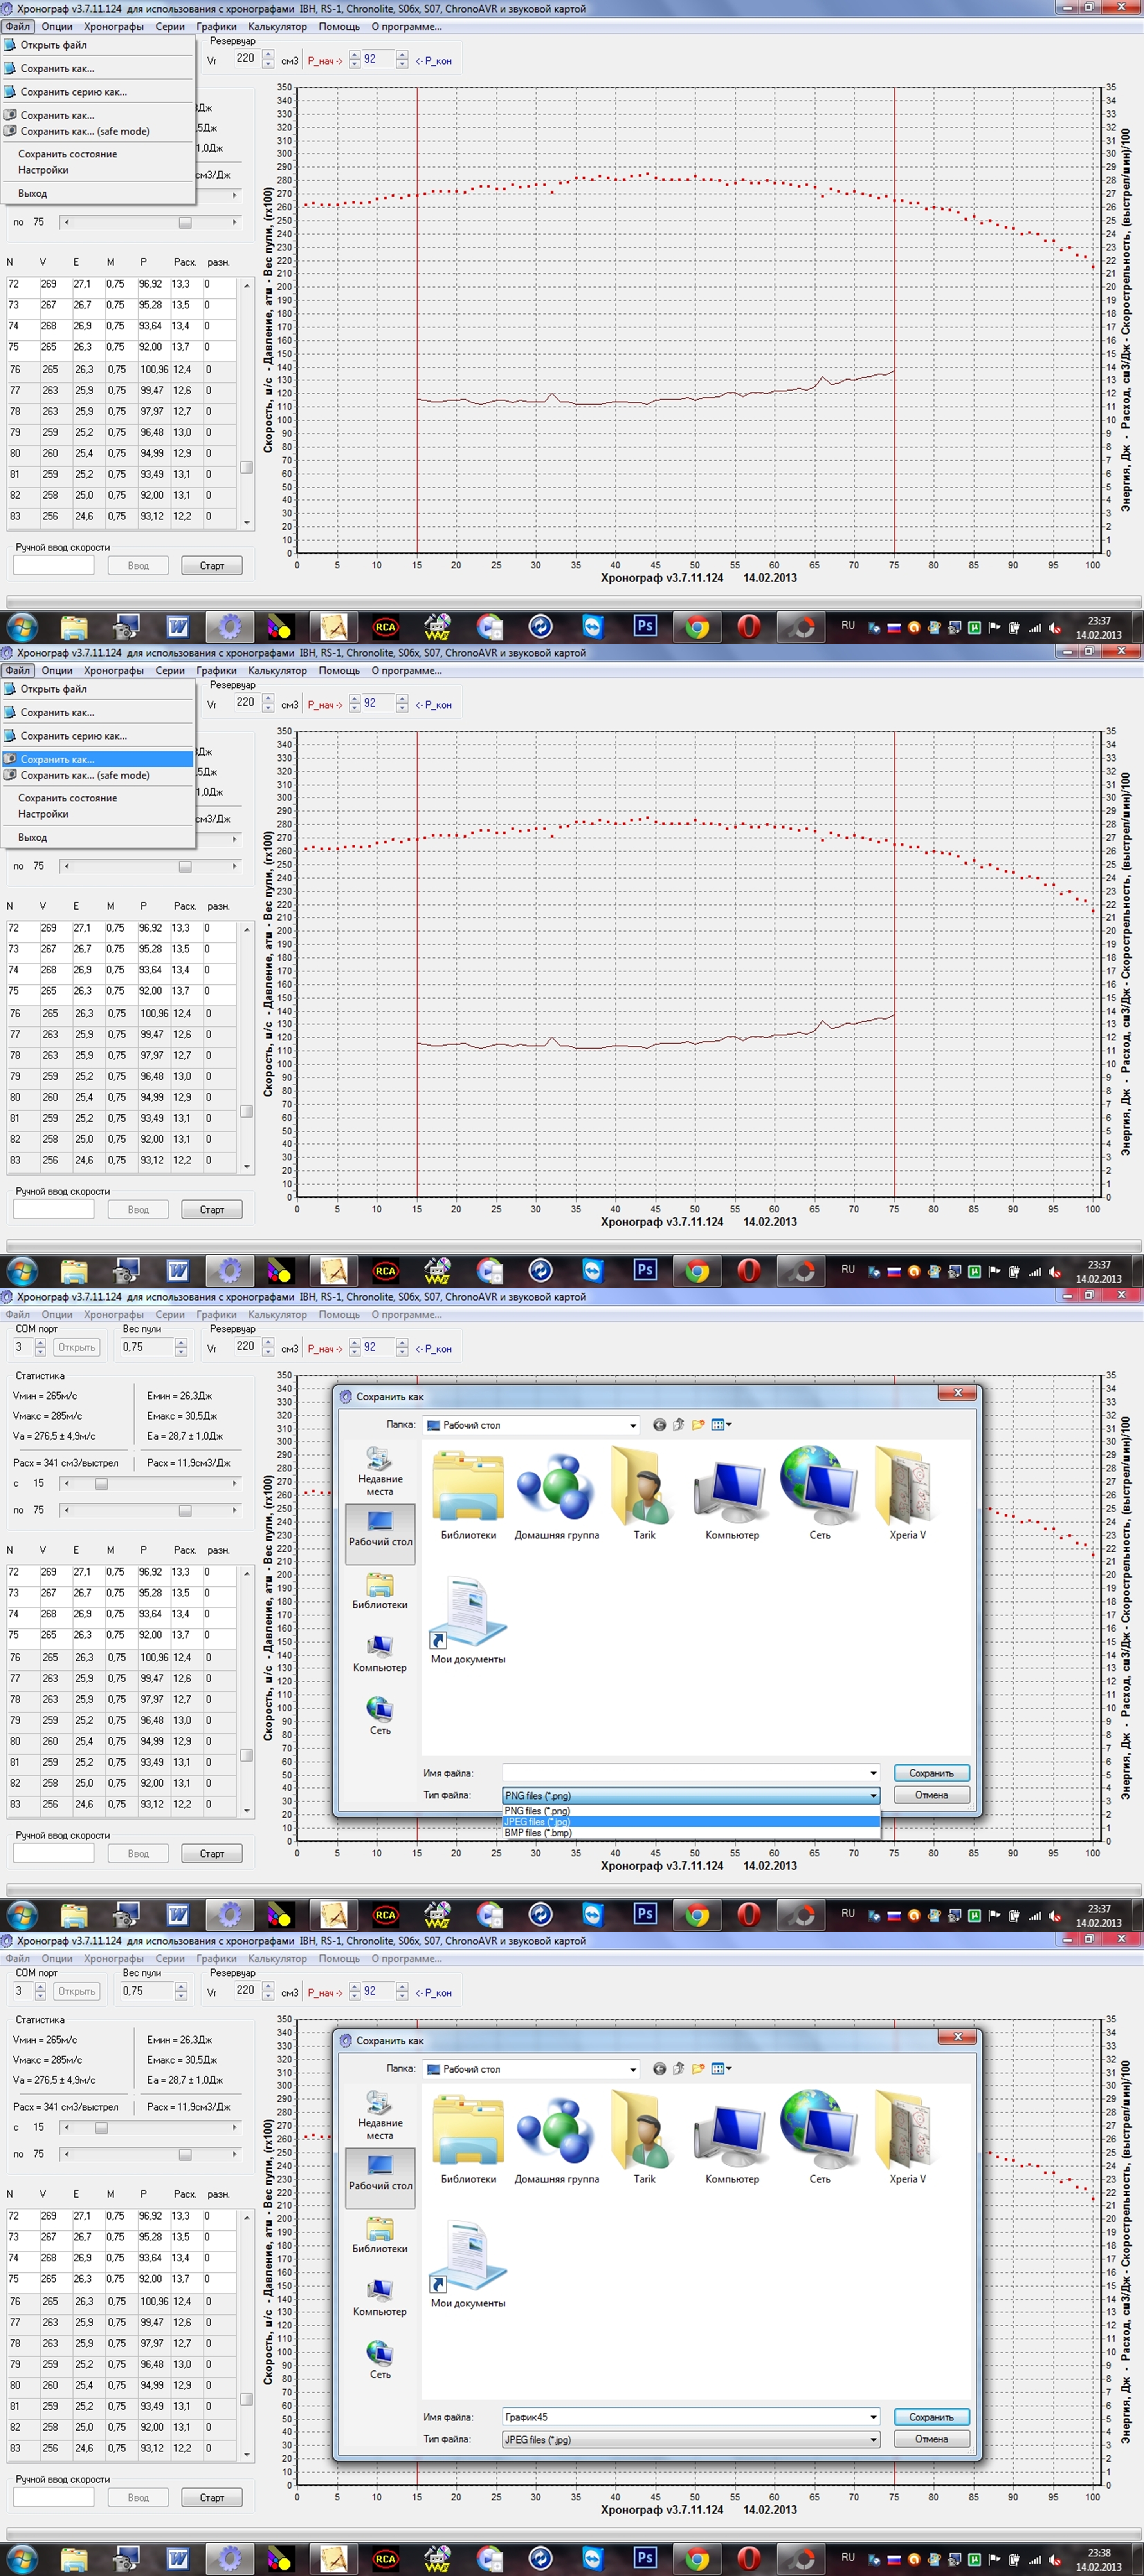Click Вес пули field behind the График45 dialog
This screenshot has width=1144, height=2576.
(147, 1991)
